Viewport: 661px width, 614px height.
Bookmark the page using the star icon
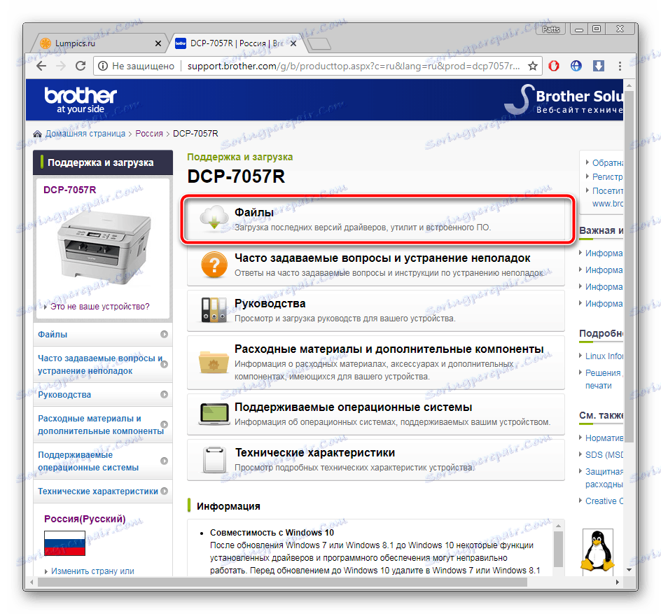coord(532,65)
